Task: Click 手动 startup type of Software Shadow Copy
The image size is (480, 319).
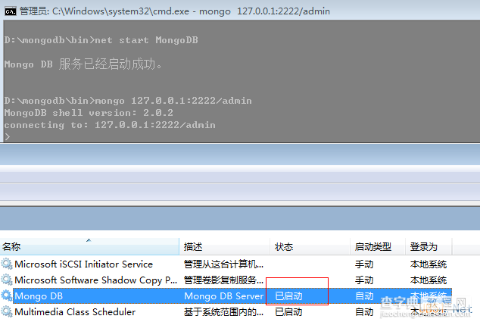Action: (x=364, y=280)
